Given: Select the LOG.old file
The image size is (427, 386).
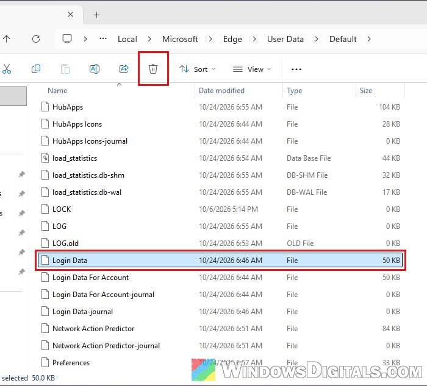Looking at the screenshot, I should pos(221,244).
